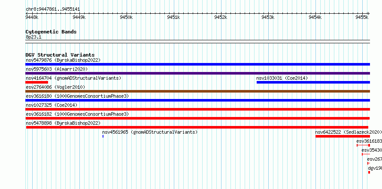Screen dimensions: 382x189
Task: Click the chr8:9447861..9455141 region label
Action: 53,9
